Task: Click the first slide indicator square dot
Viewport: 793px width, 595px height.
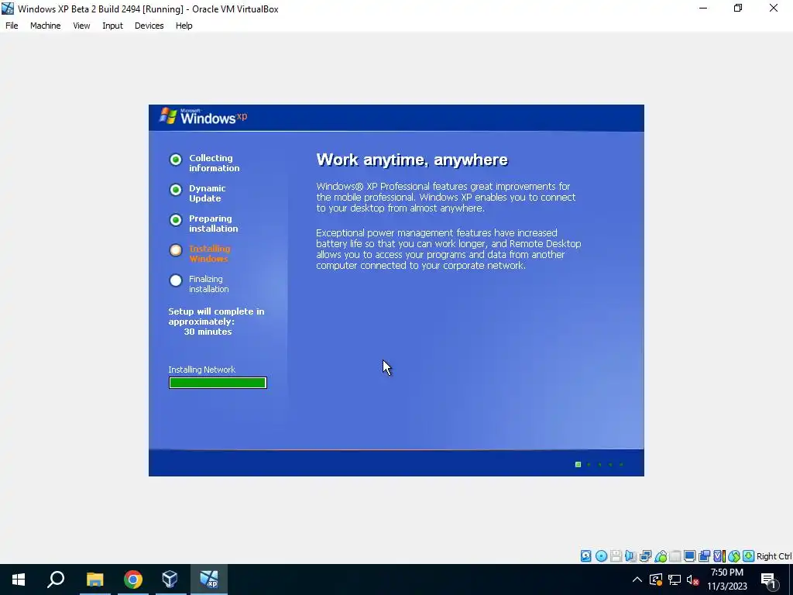Action: pyautogui.click(x=578, y=465)
